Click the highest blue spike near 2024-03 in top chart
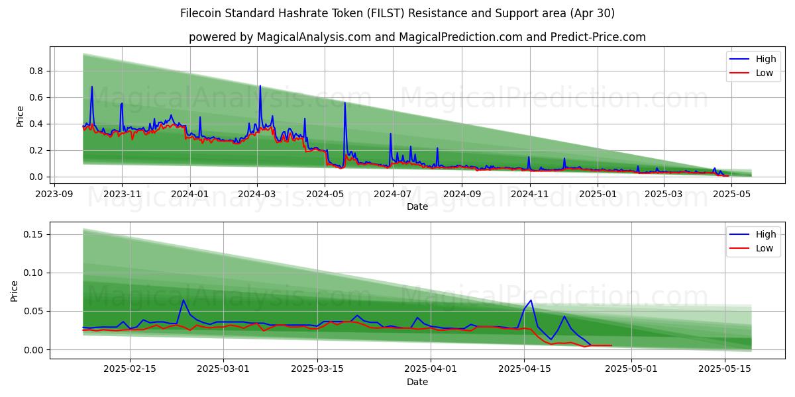The width and height of the screenshot is (795, 397). [x=260, y=86]
